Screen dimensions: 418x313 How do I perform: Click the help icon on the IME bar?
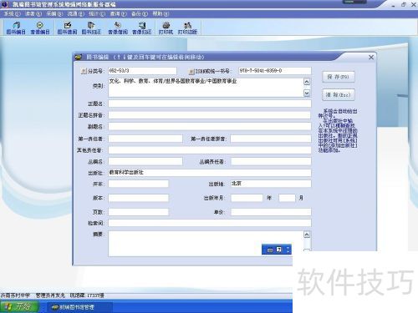279,250
